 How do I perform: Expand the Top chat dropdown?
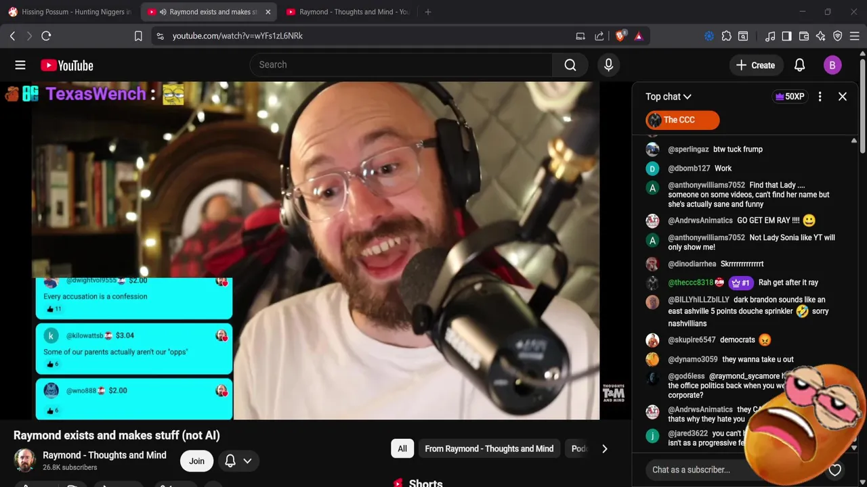[668, 97]
